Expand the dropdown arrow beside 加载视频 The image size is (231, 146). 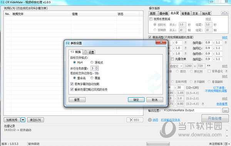click(23, 120)
